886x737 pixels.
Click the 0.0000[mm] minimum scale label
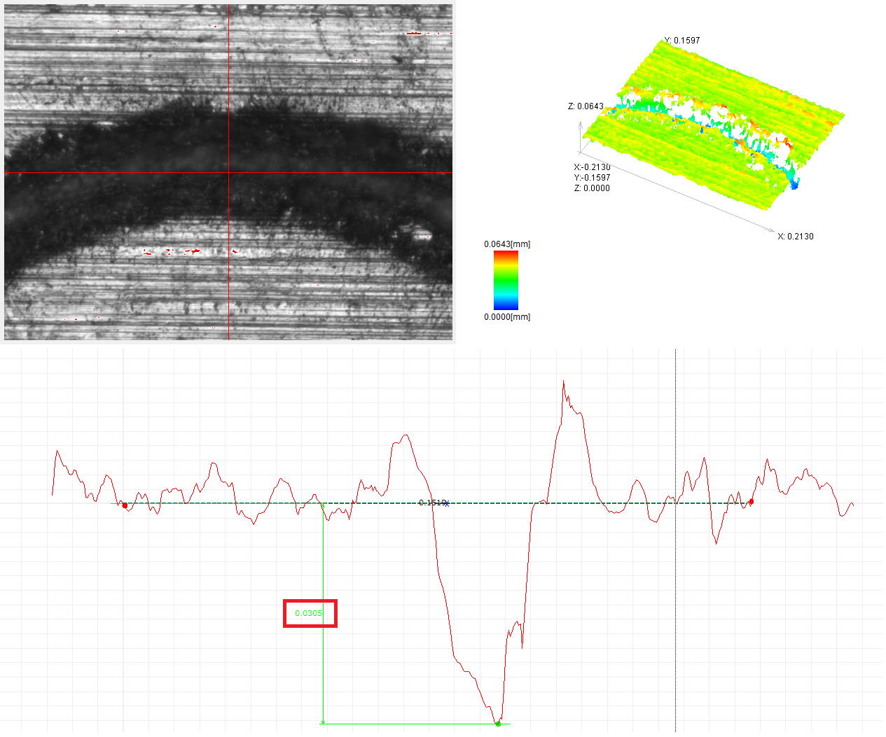507,317
